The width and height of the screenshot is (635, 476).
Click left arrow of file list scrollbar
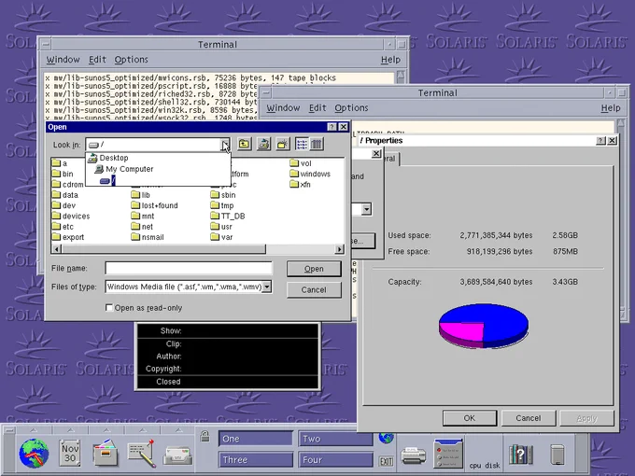(57, 249)
